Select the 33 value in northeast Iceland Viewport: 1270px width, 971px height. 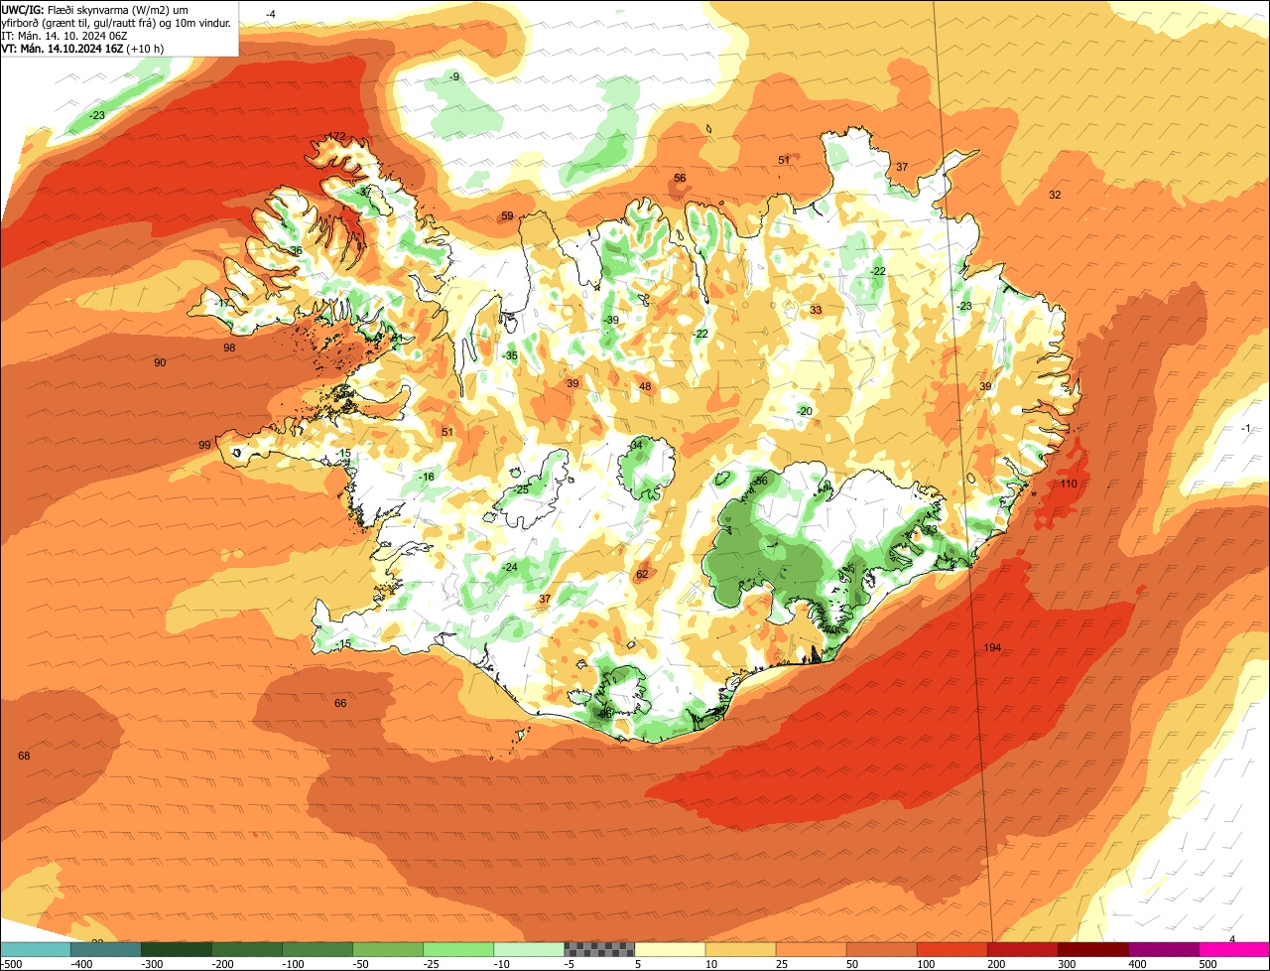816,310
